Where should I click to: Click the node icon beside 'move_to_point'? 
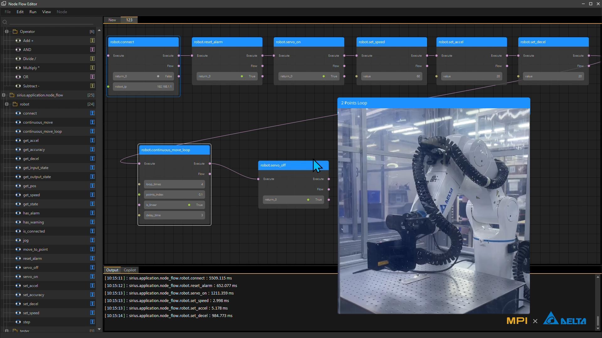[x=18, y=249]
